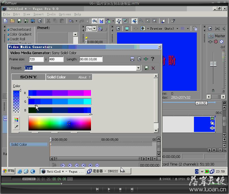Click the Length timecode field
Viewport: 229px width, 194px height.
tap(91, 59)
